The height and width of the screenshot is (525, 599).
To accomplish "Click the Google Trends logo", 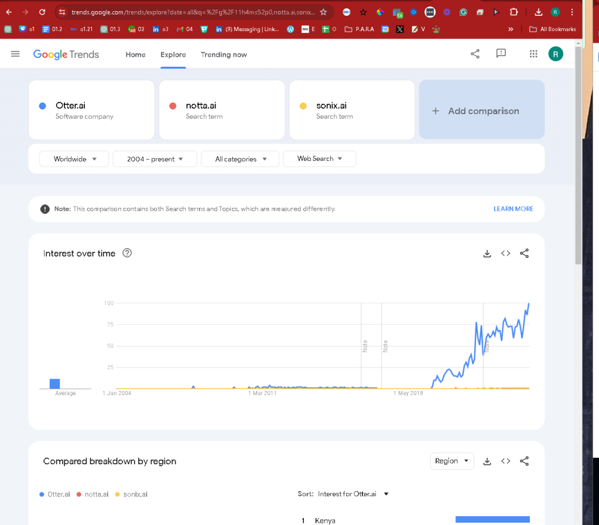I will coord(66,54).
